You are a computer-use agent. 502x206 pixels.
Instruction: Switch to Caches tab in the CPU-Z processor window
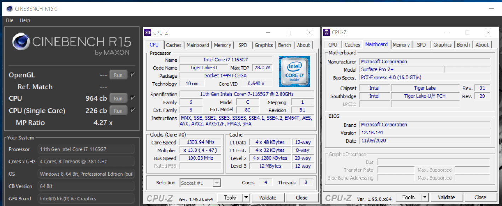(174, 45)
